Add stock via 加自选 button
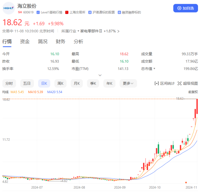The width and height of the screenshot is (203, 192). click(186, 8)
